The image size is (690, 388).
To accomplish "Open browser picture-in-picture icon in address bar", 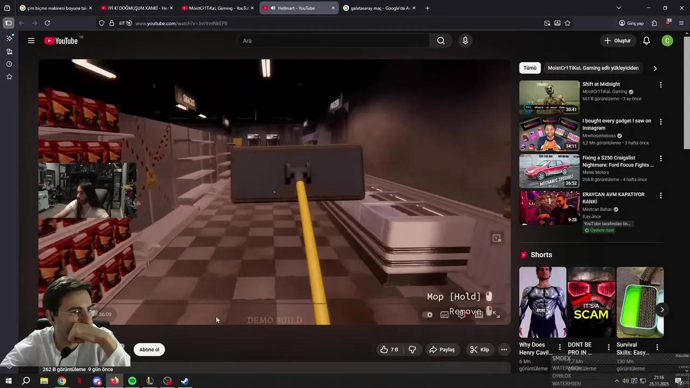I will 547,23.
